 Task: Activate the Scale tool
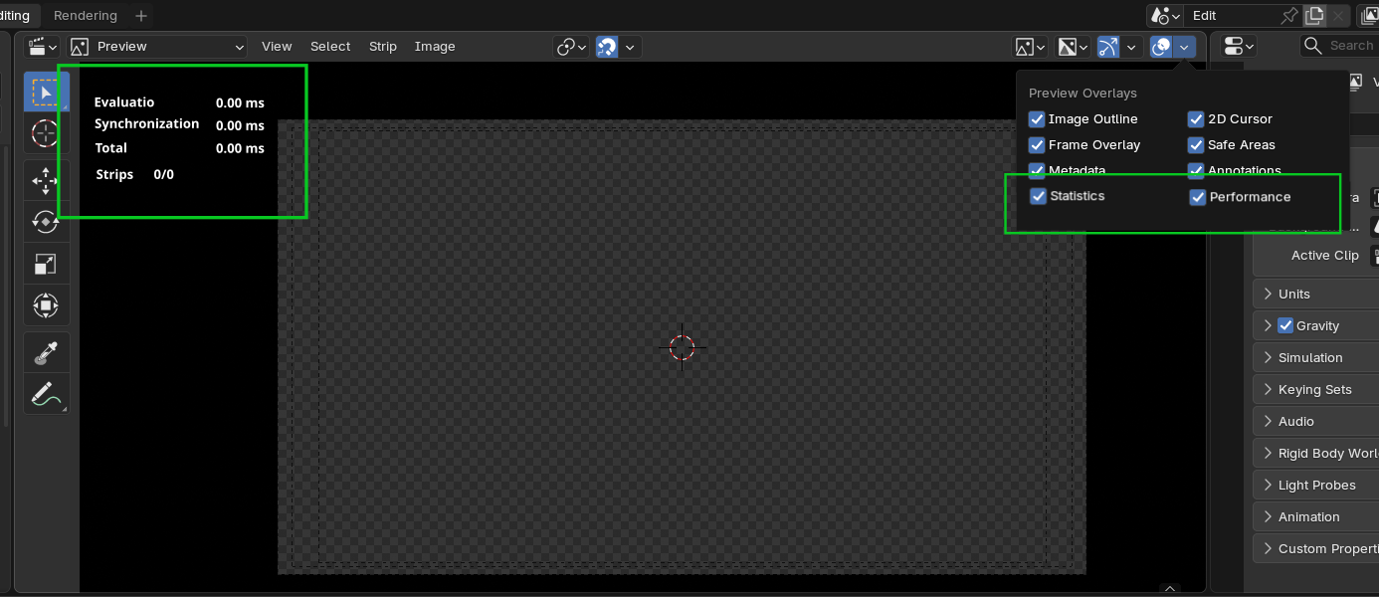coord(46,264)
